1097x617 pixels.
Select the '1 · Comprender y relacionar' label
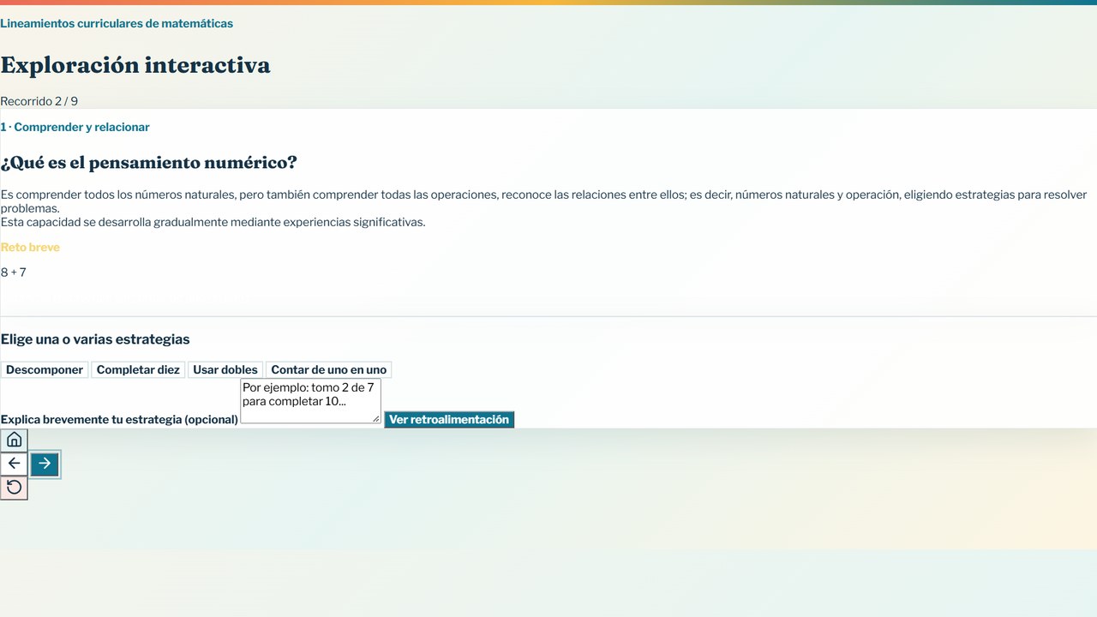point(75,128)
